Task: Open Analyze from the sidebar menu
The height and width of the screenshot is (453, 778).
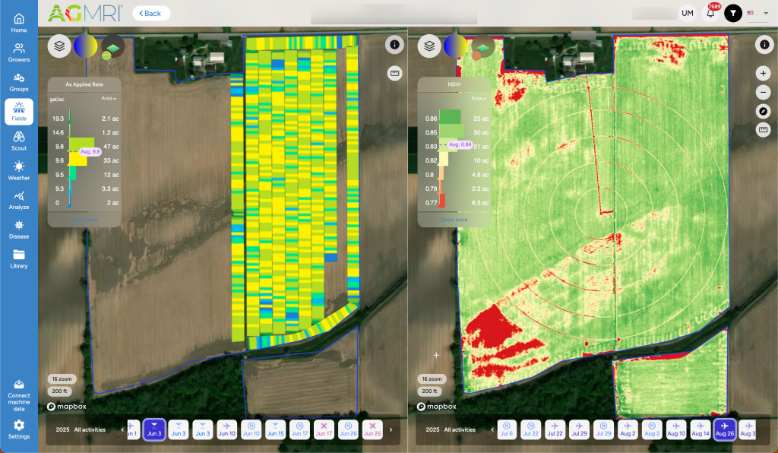Action: 19,200
